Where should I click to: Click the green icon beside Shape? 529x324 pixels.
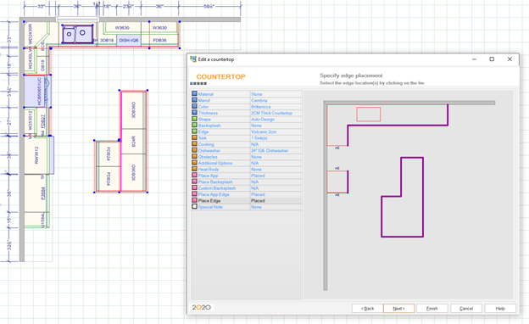pyautogui.click(x=194, y=119)
